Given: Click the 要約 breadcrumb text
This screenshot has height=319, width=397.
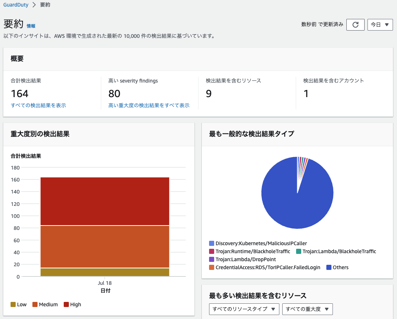Looking at the screenshot, I should [x=45, y=5].
